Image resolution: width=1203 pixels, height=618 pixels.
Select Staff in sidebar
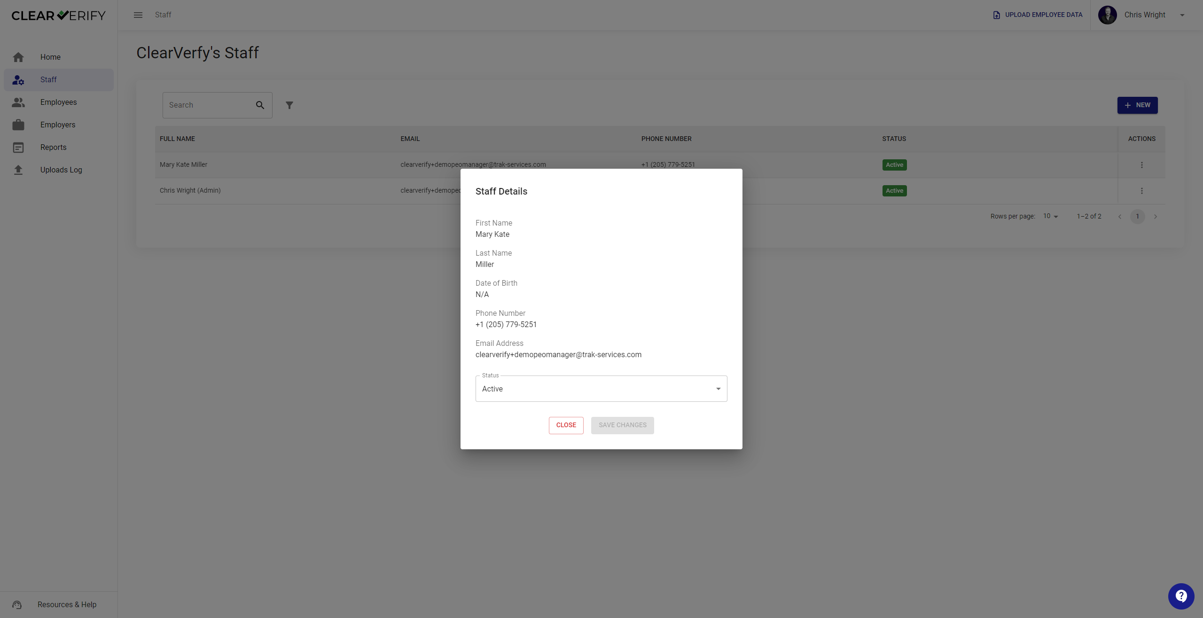click(59, 80)
